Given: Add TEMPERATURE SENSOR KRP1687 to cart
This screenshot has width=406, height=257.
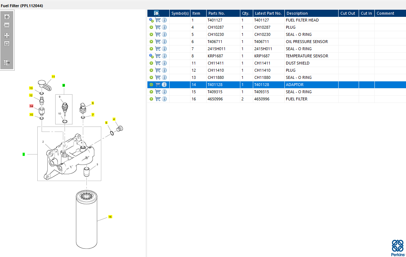Looking at the screenshot, I should pyautogui.click(x=158, y=56).
